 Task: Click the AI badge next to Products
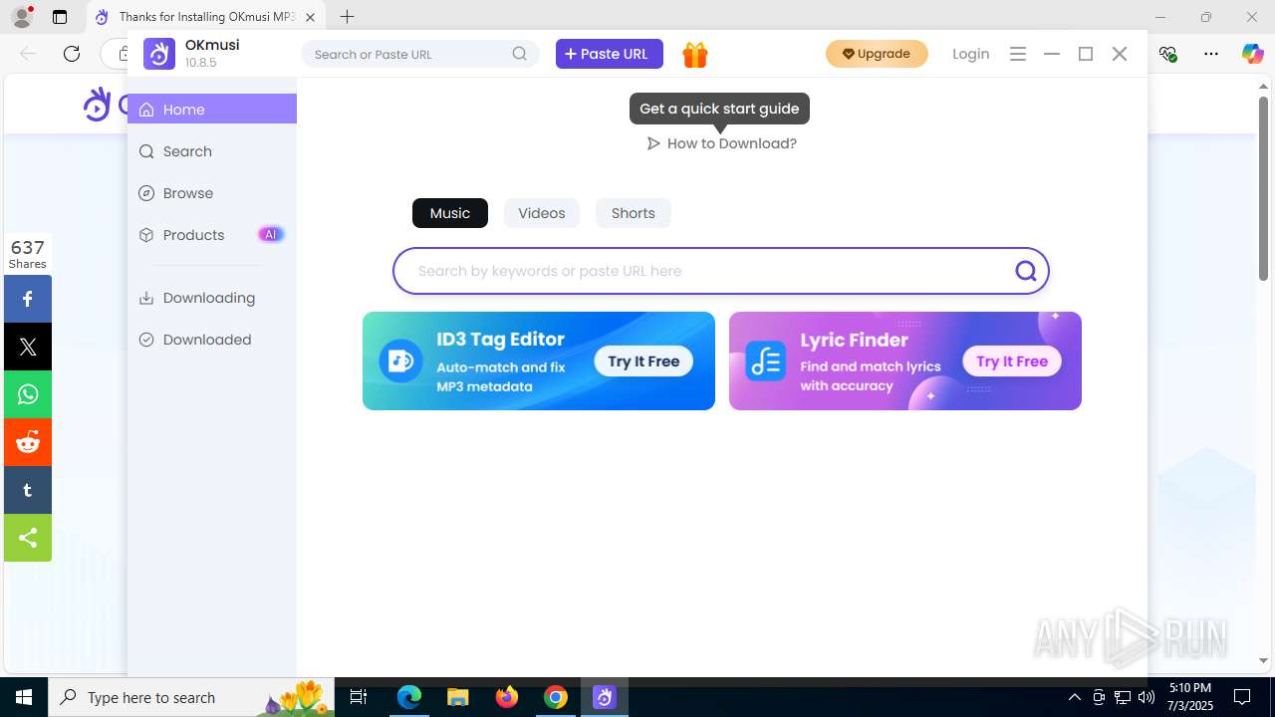(x=271, y=235)
